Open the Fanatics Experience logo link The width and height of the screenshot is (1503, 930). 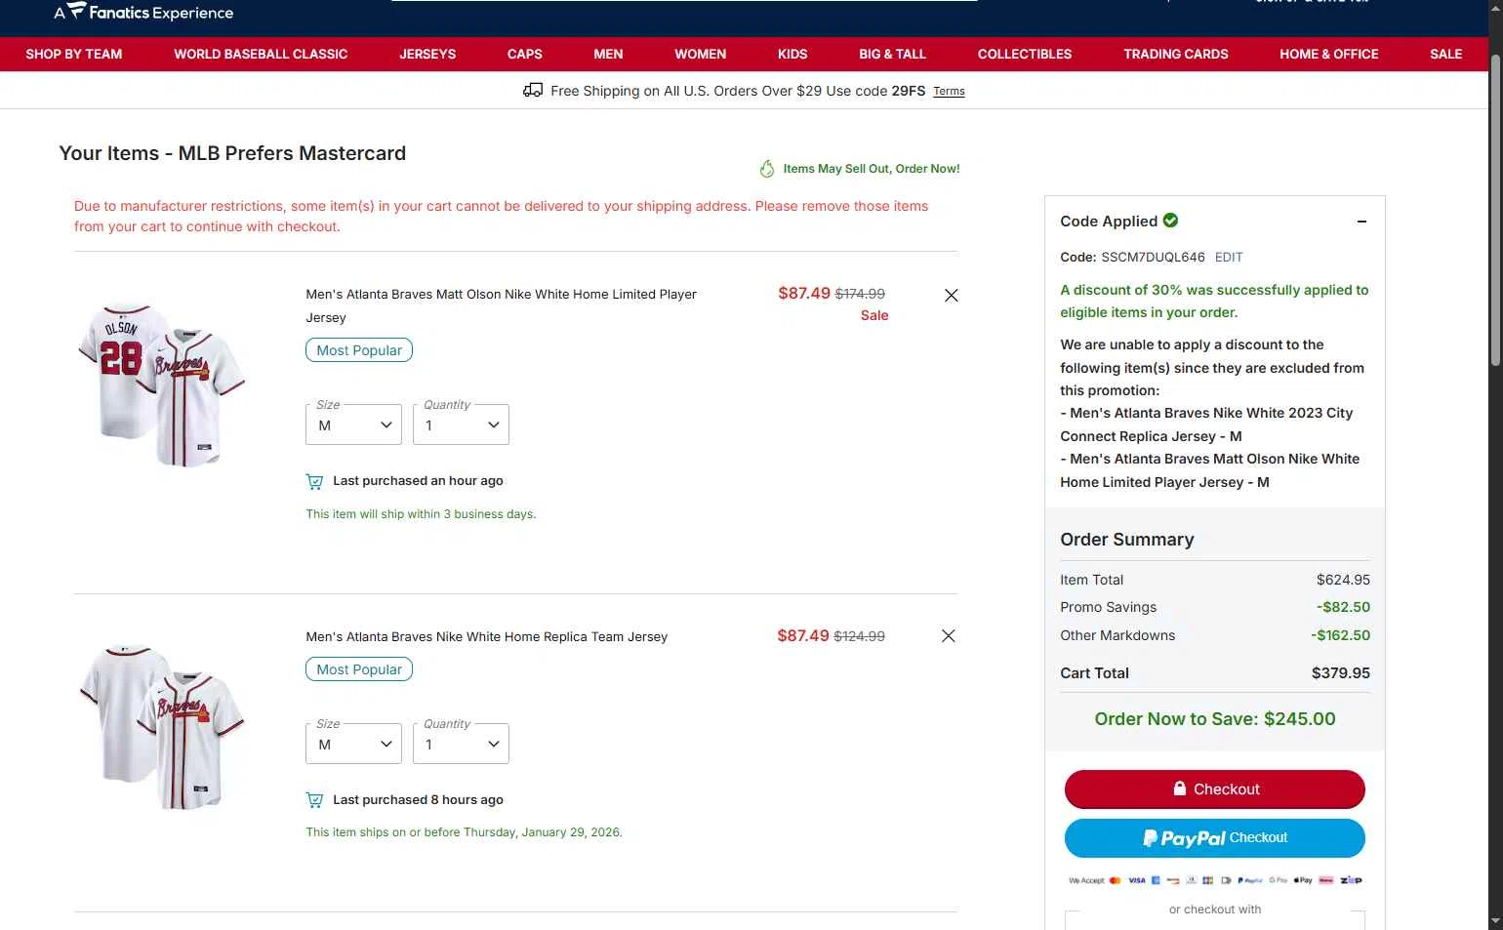pyautogui.click(x=143, y=12)
